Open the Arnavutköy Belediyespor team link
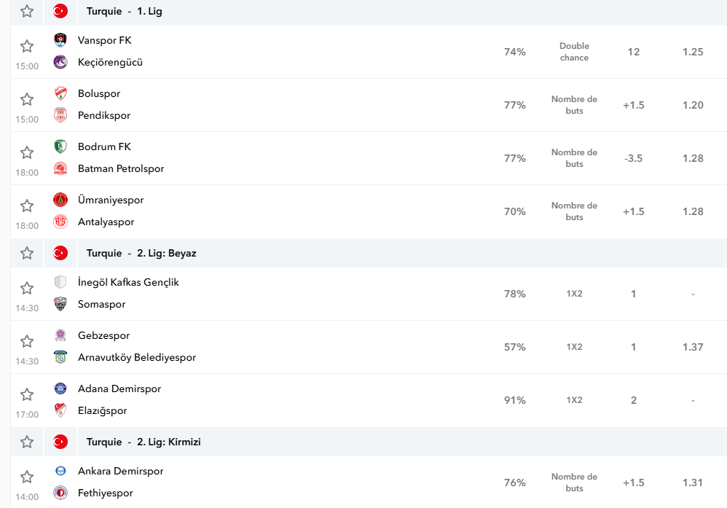This screenshot has width=727, height=508. point(137,358)
